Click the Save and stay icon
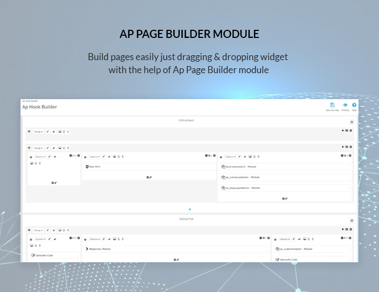The image size is (379, 292). tap(332, 105)
